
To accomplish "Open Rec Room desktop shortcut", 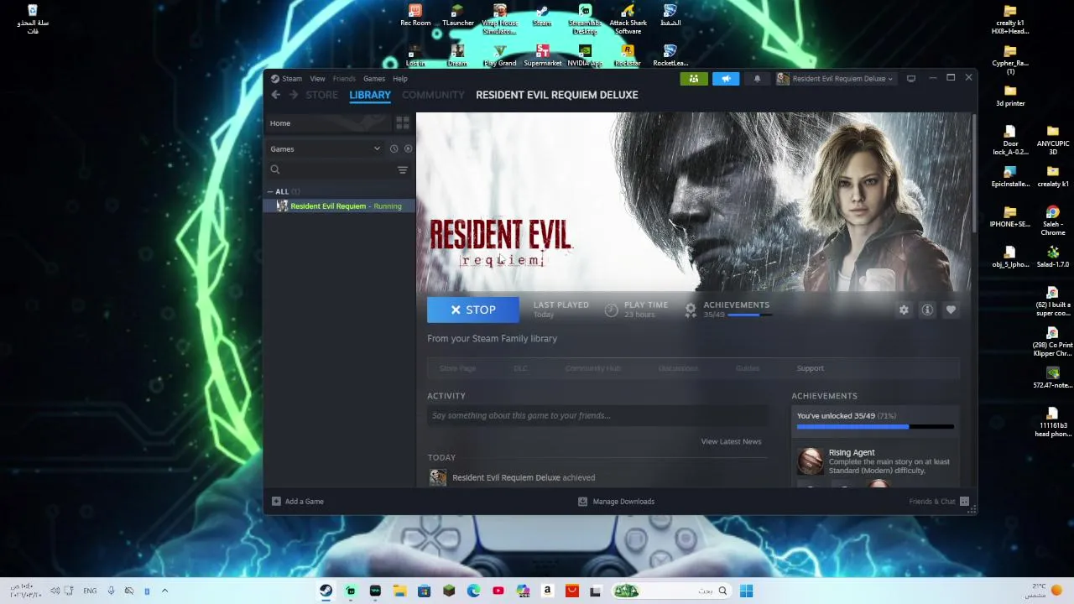I will coord(415,15).
